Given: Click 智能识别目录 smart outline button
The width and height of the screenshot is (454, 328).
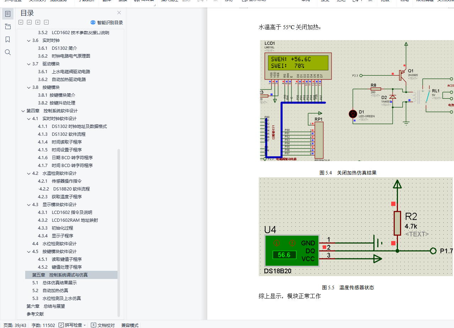Looking at the screenshot, I should click(106, 22).
